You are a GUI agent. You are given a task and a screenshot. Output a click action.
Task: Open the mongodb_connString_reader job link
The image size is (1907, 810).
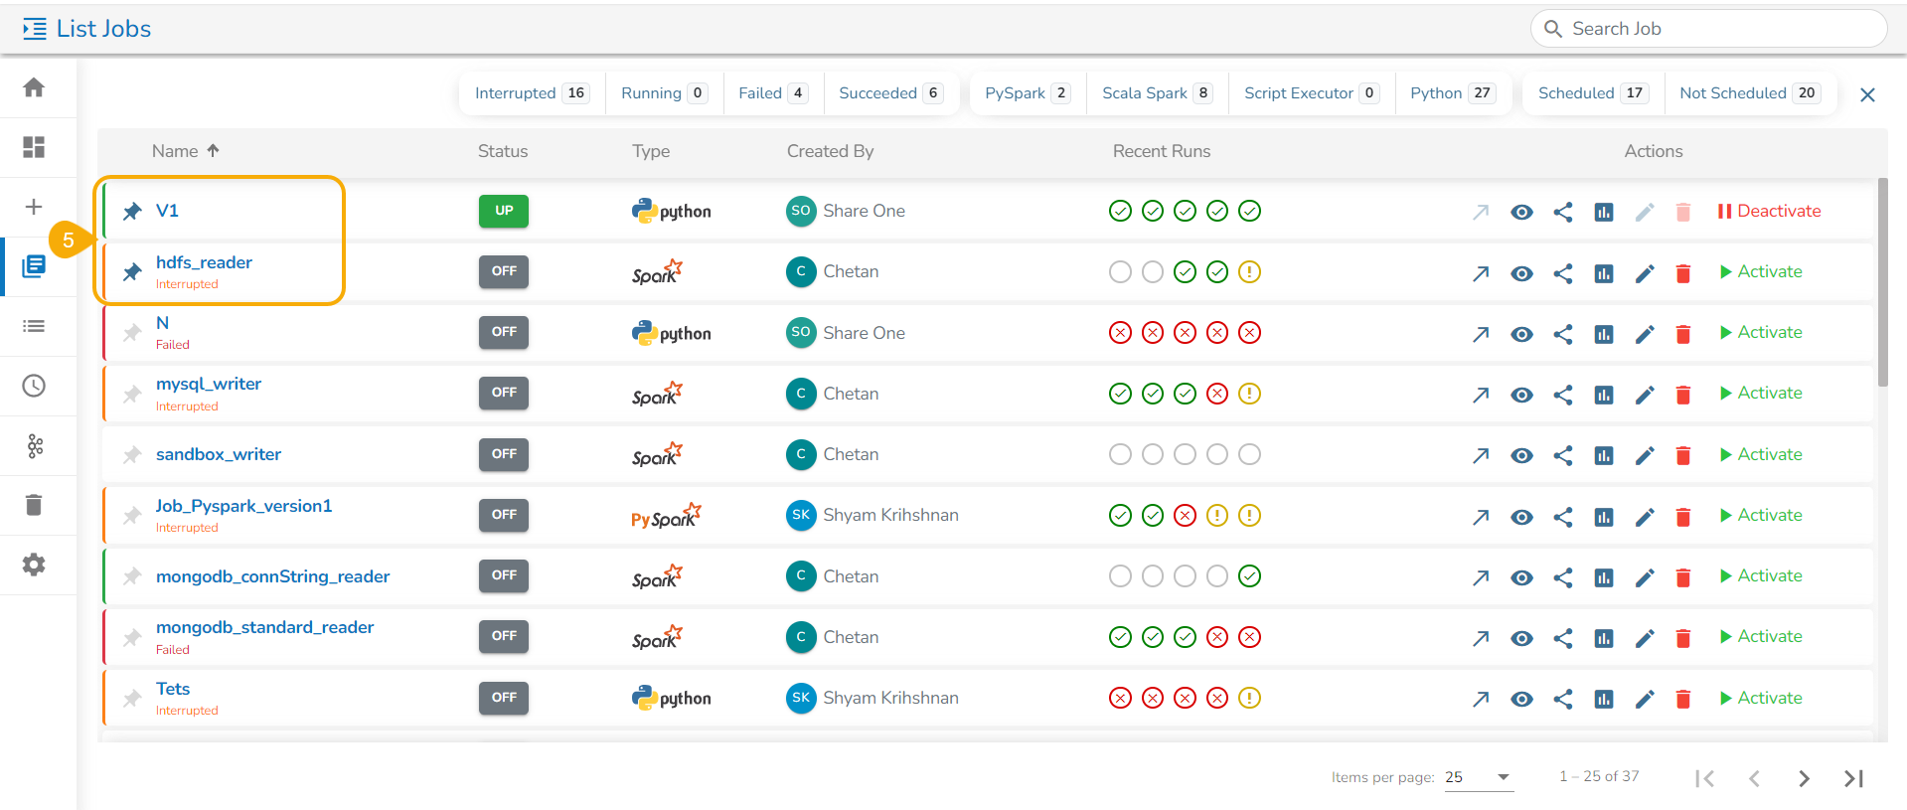(272, 576)
